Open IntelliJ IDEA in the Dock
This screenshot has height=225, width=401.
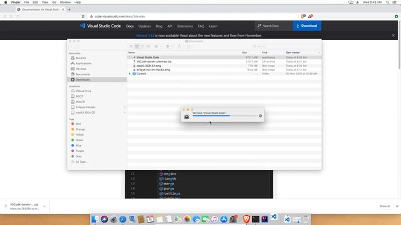click(264, 219)
